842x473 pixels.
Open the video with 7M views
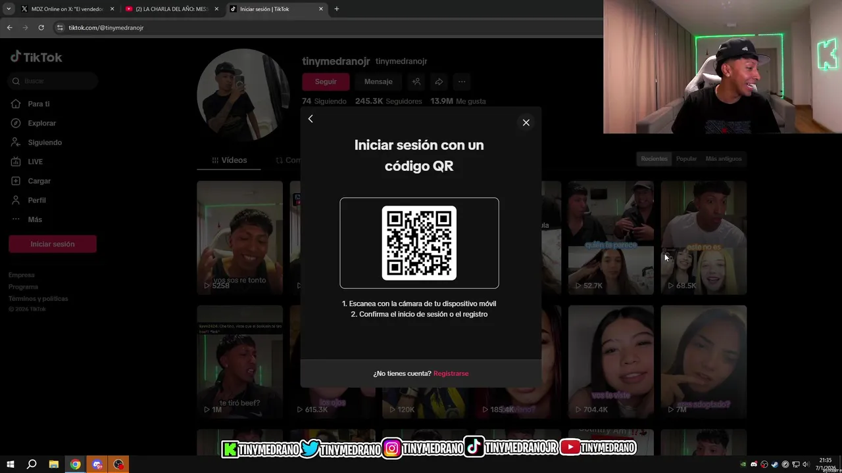pyautogui.click(x=704, y=361)
